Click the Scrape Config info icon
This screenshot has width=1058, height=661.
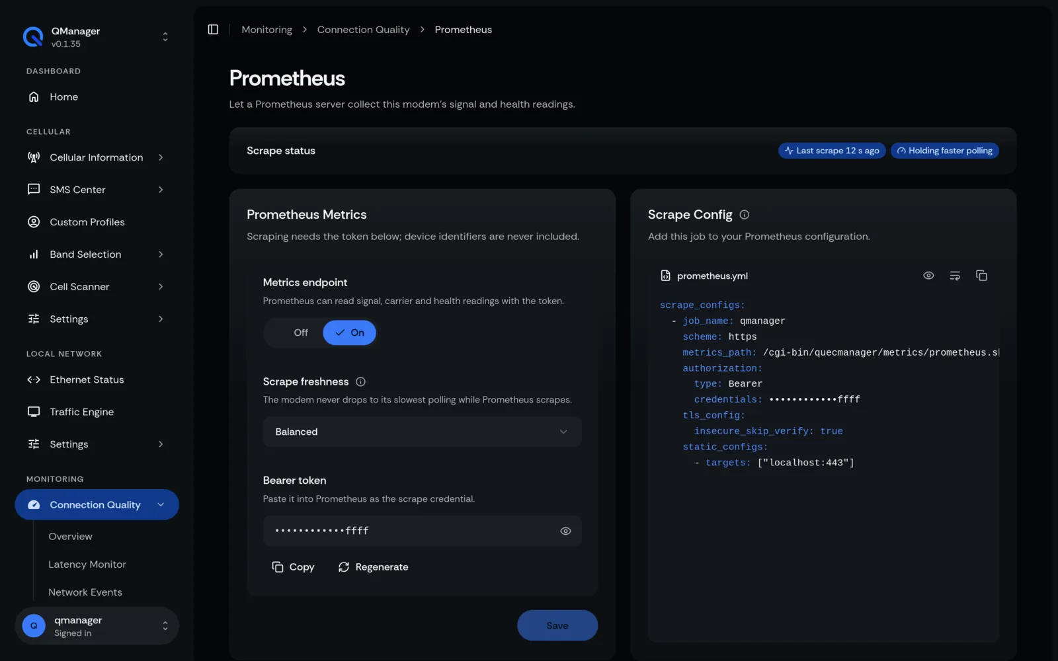coord(744,215)
